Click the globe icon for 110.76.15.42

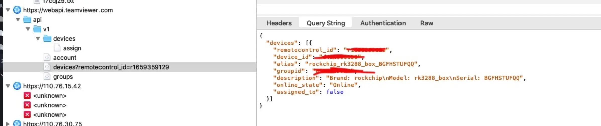[x=17, y=86]
